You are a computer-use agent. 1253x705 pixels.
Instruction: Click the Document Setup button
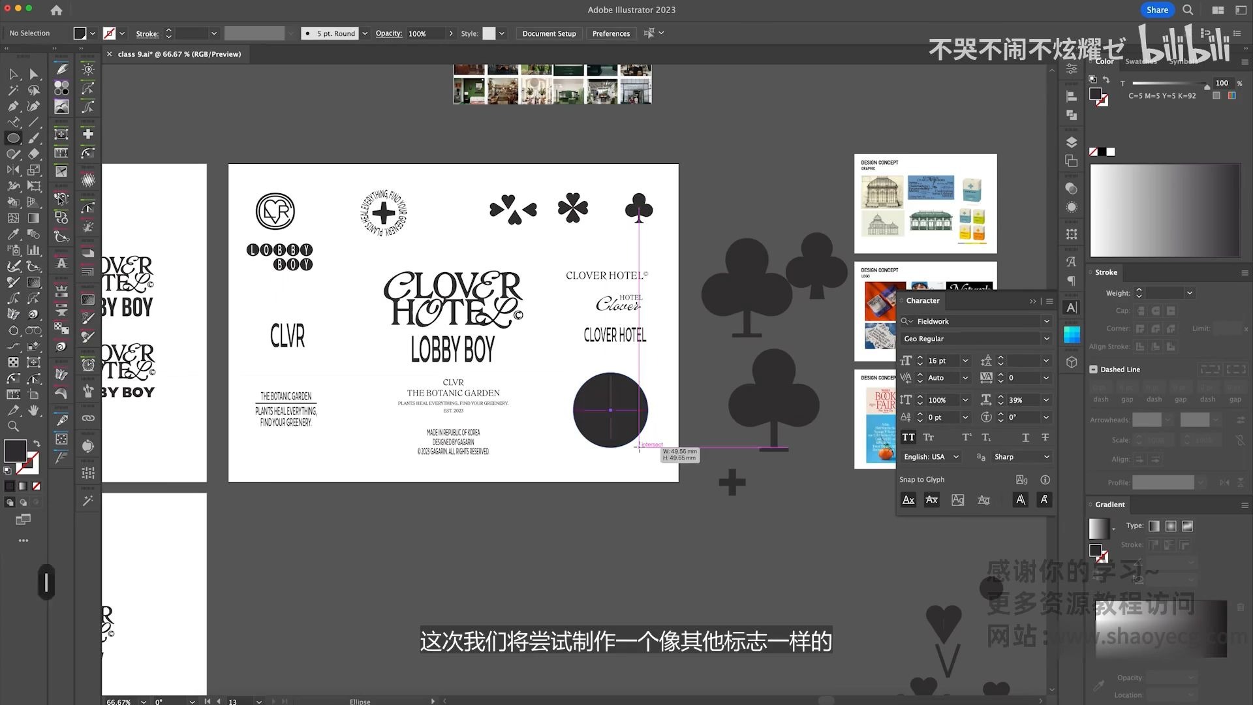click(549, 33)
